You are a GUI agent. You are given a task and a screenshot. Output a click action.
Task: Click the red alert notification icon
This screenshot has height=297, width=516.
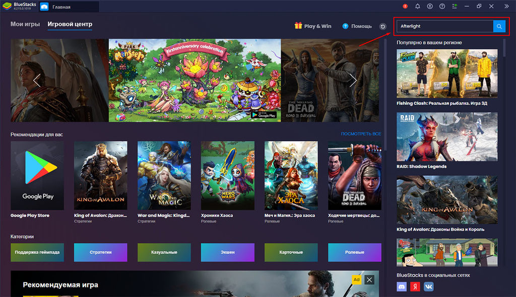pyautogui.click(x=405, y=6)
